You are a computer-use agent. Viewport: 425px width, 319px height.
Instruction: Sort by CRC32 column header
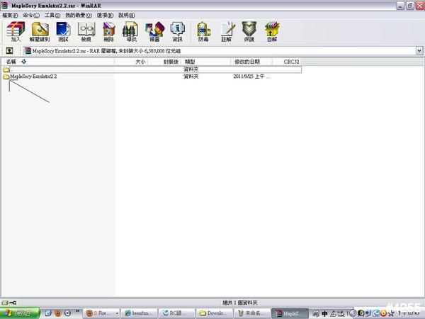tap(287, 62)
